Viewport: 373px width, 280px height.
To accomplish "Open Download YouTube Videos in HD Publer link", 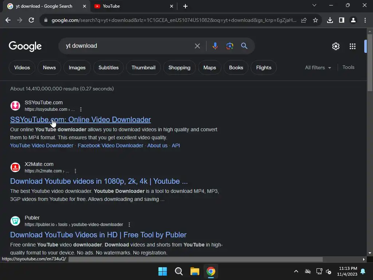I will (98, 235).
